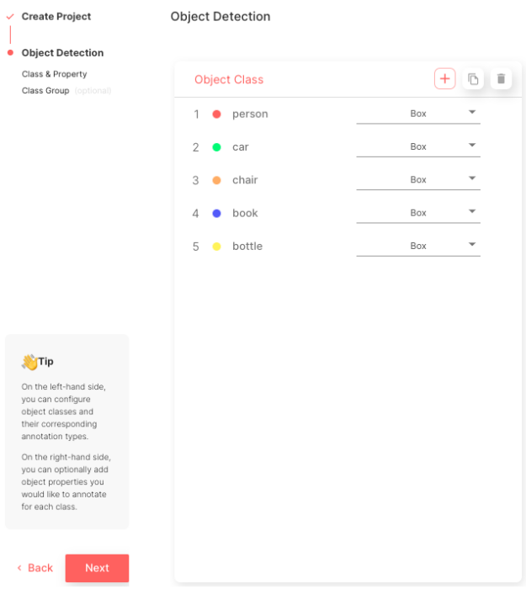The image size is (526, 589).
Task: Select the yellow color dot for bottle
Action: pyautogui.click(x=216, y=247)
